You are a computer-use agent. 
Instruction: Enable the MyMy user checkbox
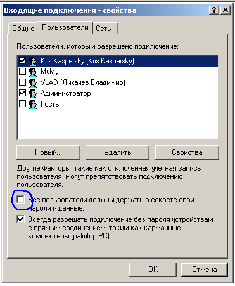click(x=22, y=72)
